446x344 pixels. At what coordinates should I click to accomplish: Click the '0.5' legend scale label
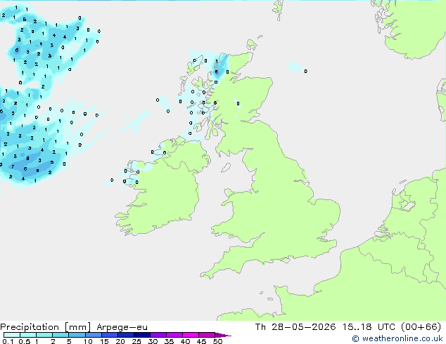click(x=25, y=341)
